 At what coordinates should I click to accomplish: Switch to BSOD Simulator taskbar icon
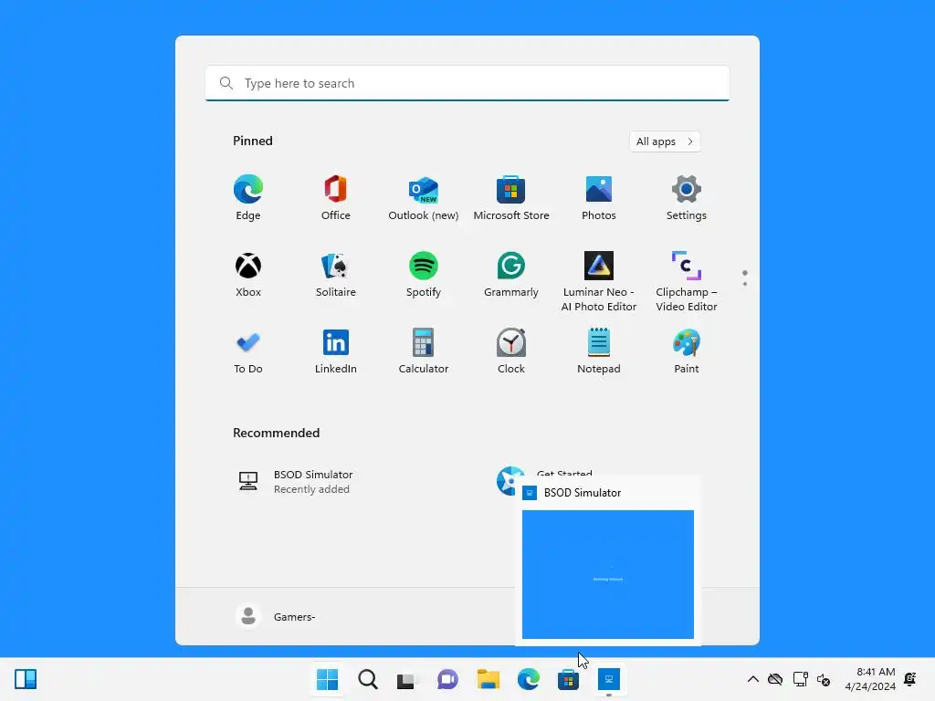[x=609, y=679]
